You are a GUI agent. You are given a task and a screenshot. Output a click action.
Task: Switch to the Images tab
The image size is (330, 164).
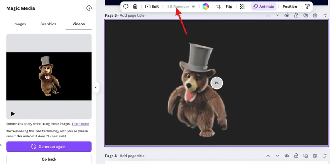(x=20, y=24)
